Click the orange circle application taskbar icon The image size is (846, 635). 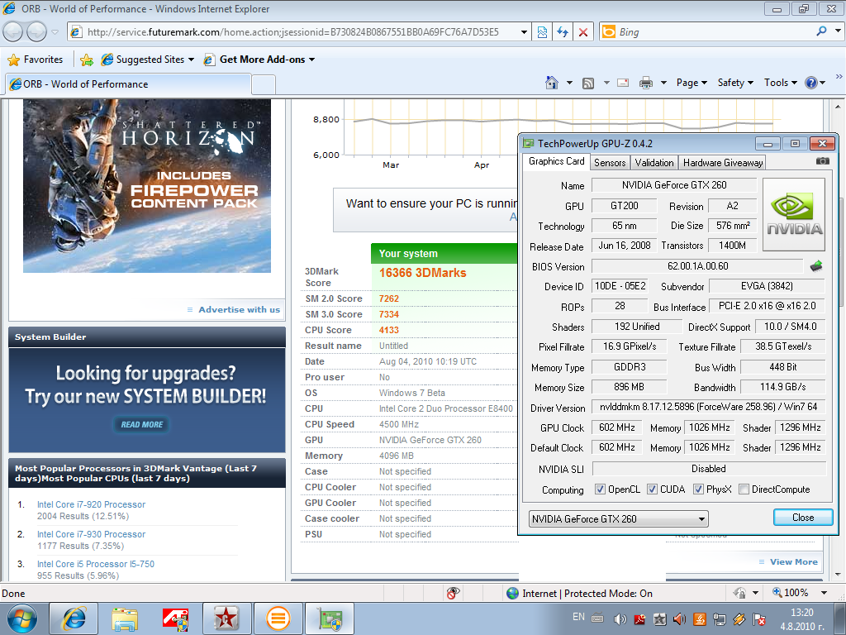pos(278,618)
